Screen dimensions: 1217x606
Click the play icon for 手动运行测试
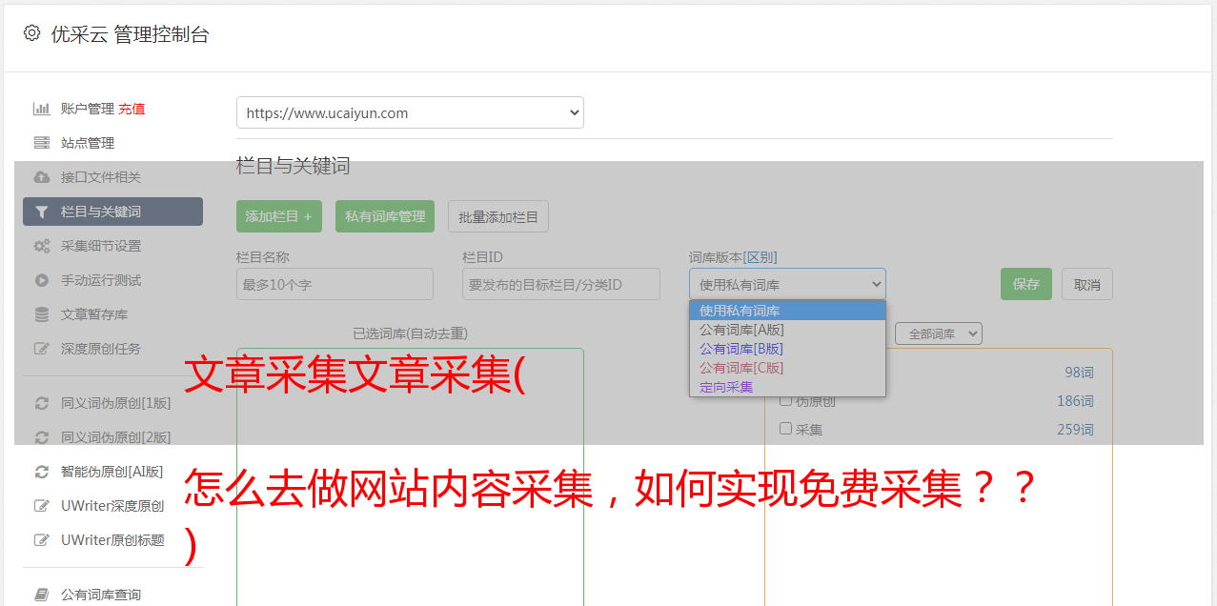pos(41,280)
